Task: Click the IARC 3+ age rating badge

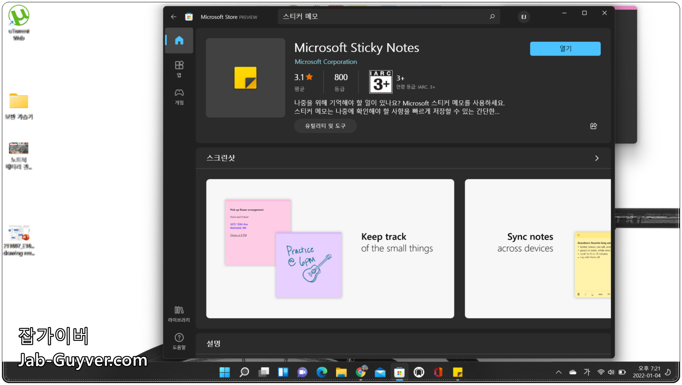Action: click(x=381, y=82)
